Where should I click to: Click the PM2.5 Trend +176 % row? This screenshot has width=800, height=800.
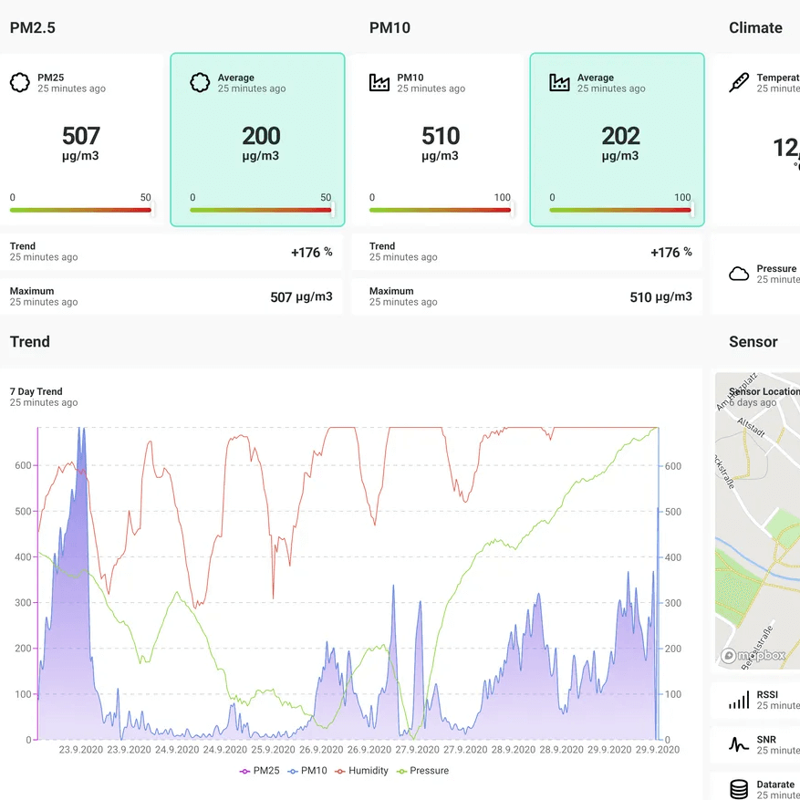[x=171, y=252]
